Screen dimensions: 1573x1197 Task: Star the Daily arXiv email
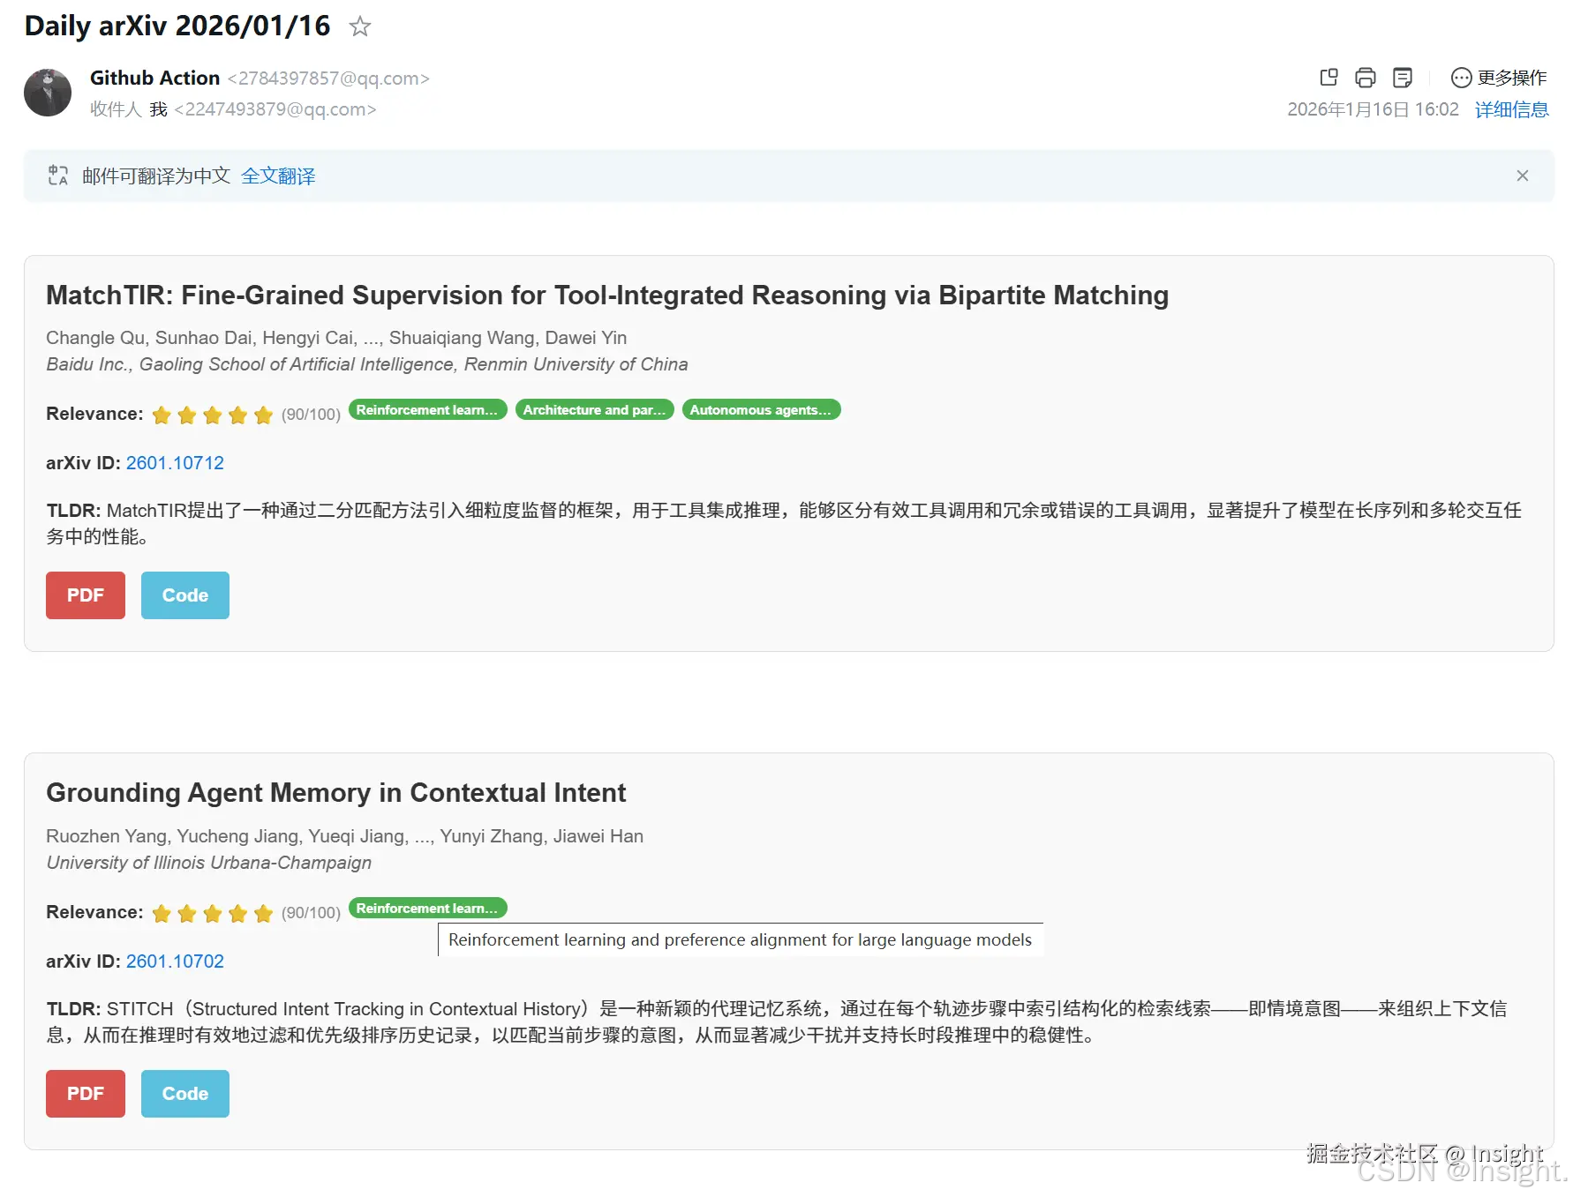tap(359, 26)
